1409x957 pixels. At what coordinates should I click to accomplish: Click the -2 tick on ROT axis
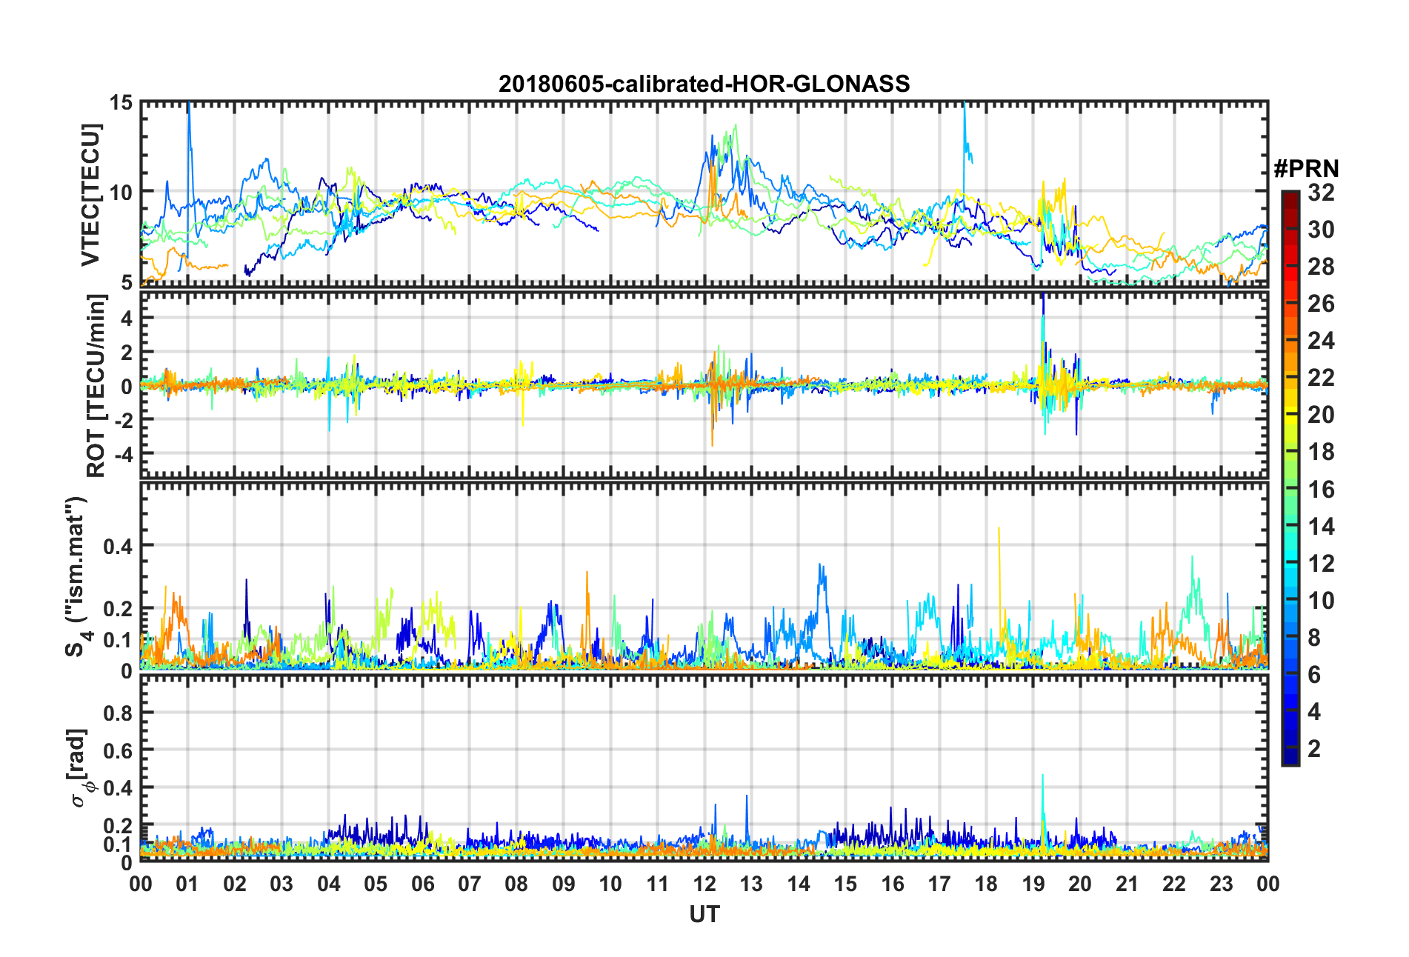click(123, 419)
